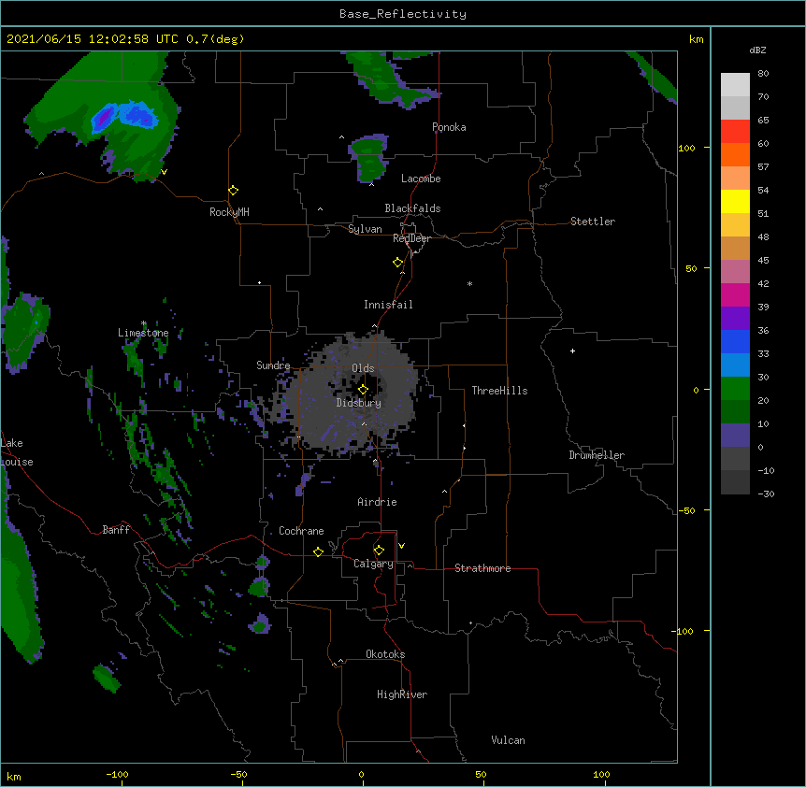Select the purple 39 dBZ legend swatch
Viewport: 806px width, 787px height.
point(735,319)
